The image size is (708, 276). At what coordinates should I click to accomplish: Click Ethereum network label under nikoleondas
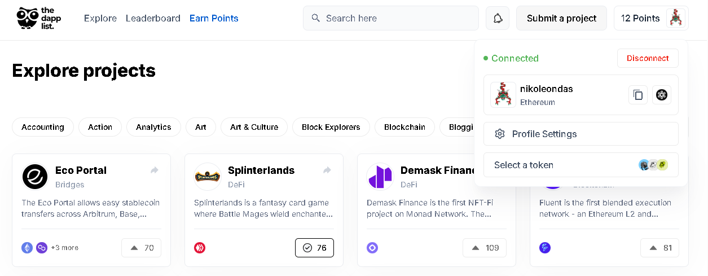538,102
